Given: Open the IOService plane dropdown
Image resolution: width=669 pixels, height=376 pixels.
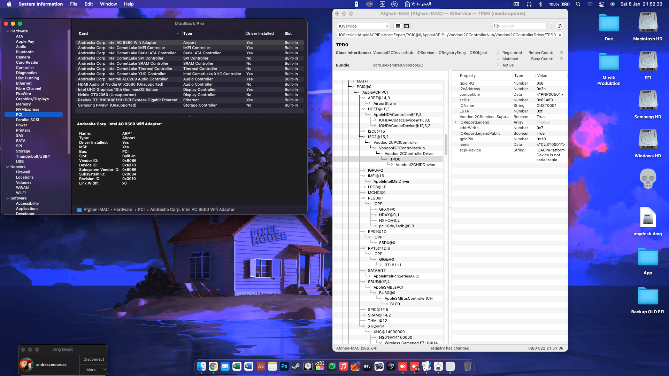Looking at the screenshot, I should pyautogui.click(x=363, y=26).
